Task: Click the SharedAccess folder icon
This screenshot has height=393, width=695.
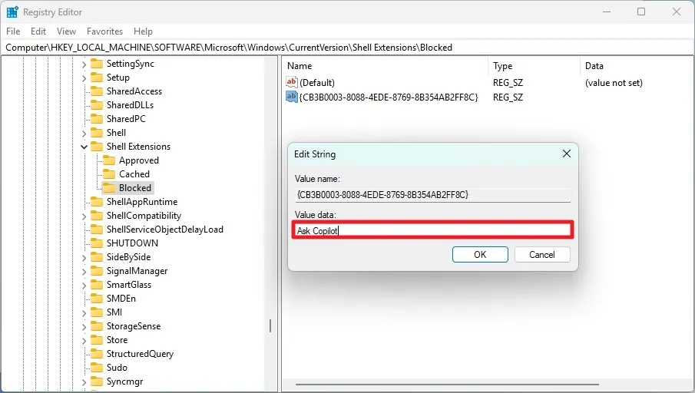Action: click(x=97, y=91)
